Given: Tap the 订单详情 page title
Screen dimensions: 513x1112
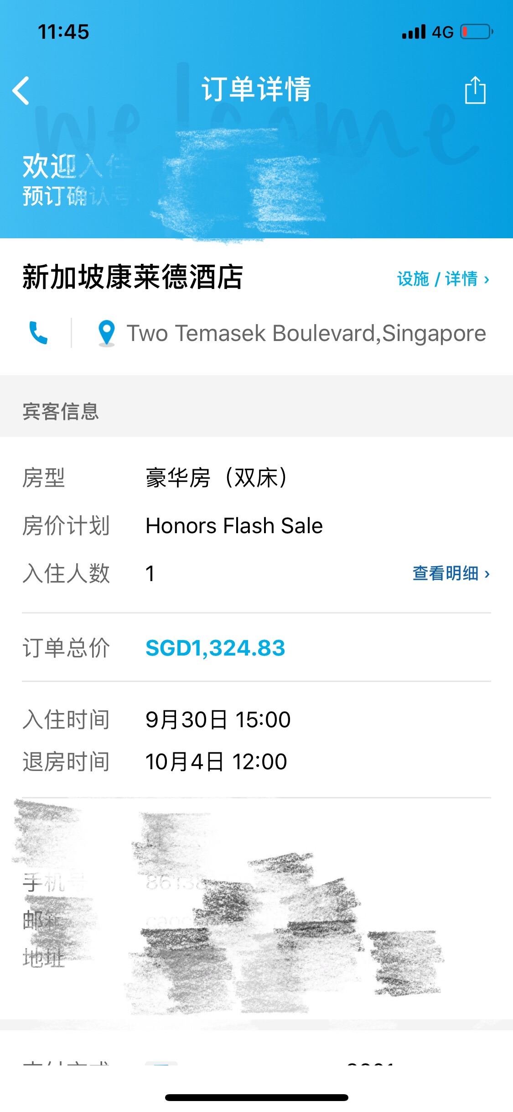Looking at the screenshot, I should [256, 89].
